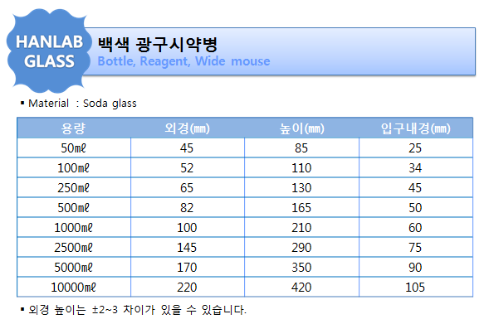Select the outer diameter value 145
The height and width of the screenshot is (324, 489).
coord(187,248)
